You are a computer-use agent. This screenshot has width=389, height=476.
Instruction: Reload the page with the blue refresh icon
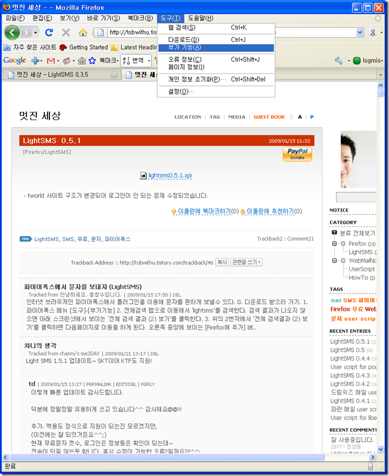tap(49, 32)
